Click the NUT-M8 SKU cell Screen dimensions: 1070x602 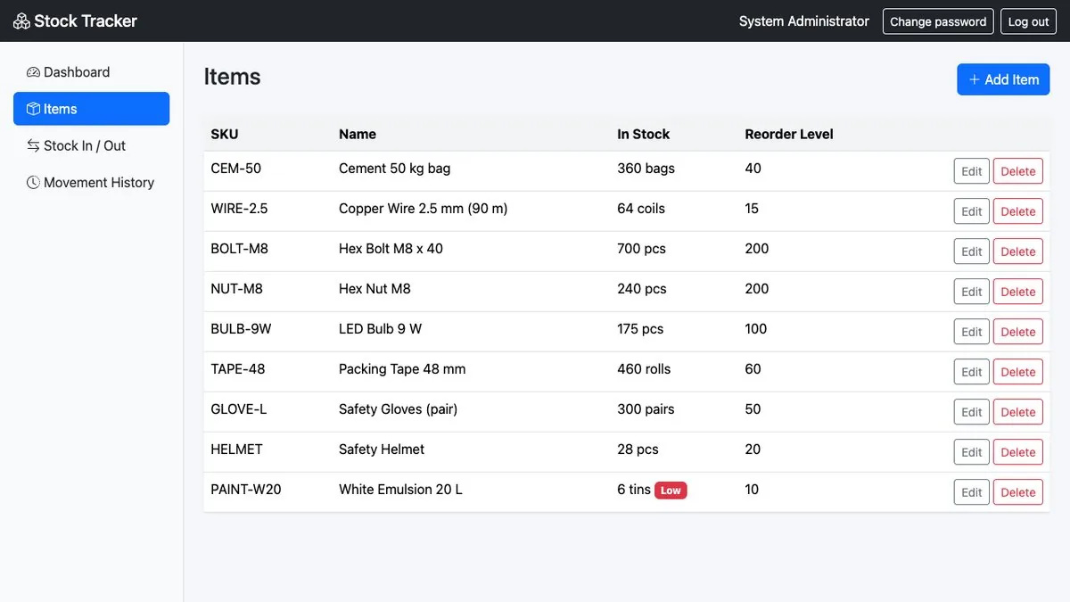(x=236, y=289)
